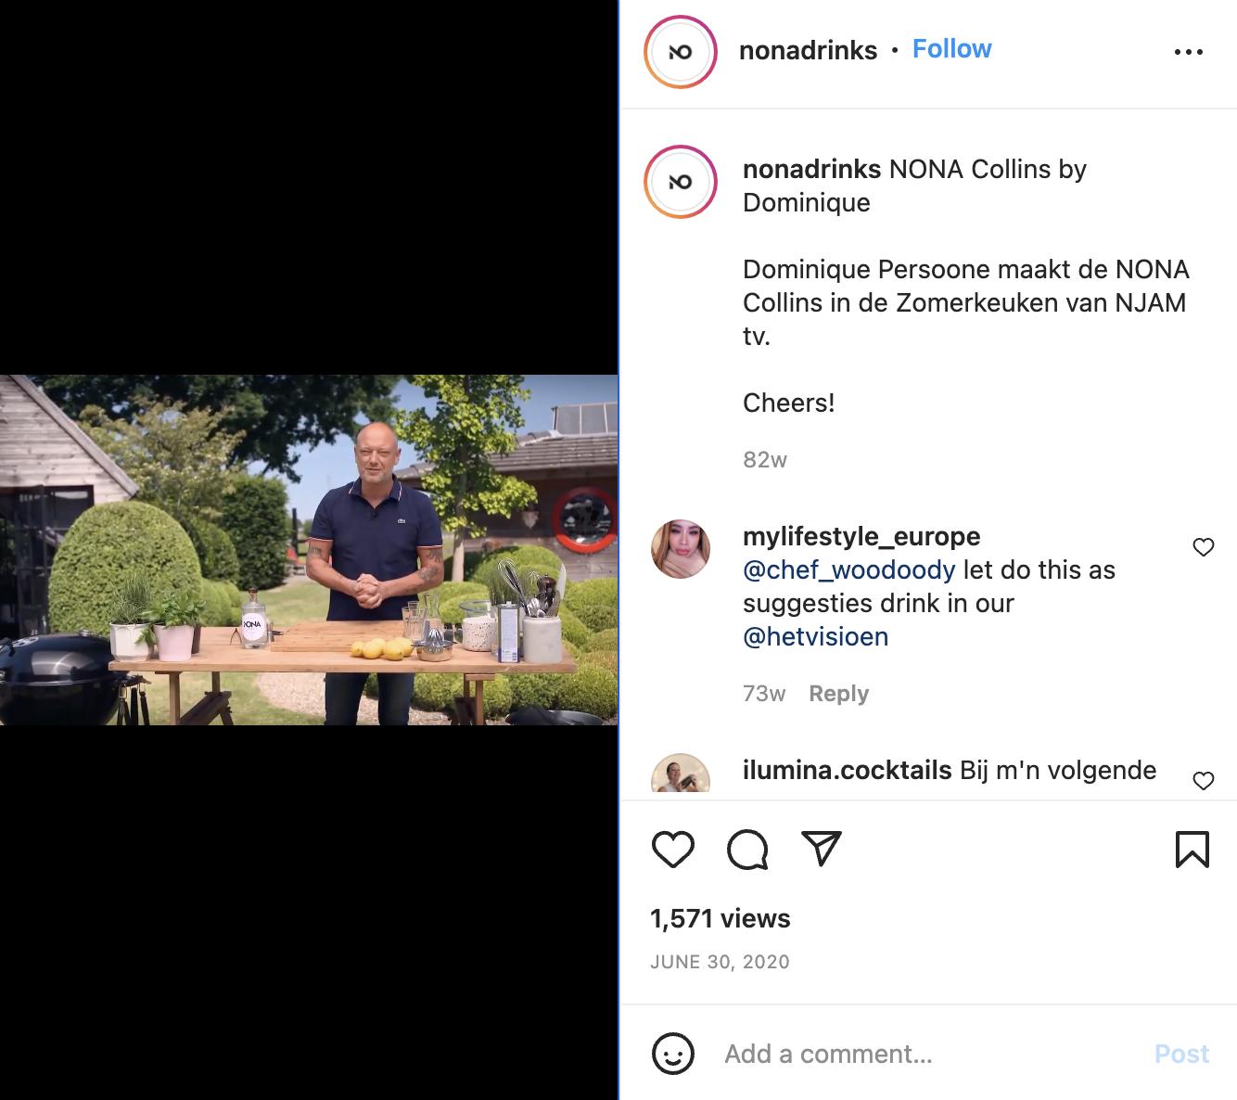Image resolution: width=1237 pixels, height=1100 pixels.
Task: Like ilumina.cocktails' comment heart
Action: [1203, 781]
